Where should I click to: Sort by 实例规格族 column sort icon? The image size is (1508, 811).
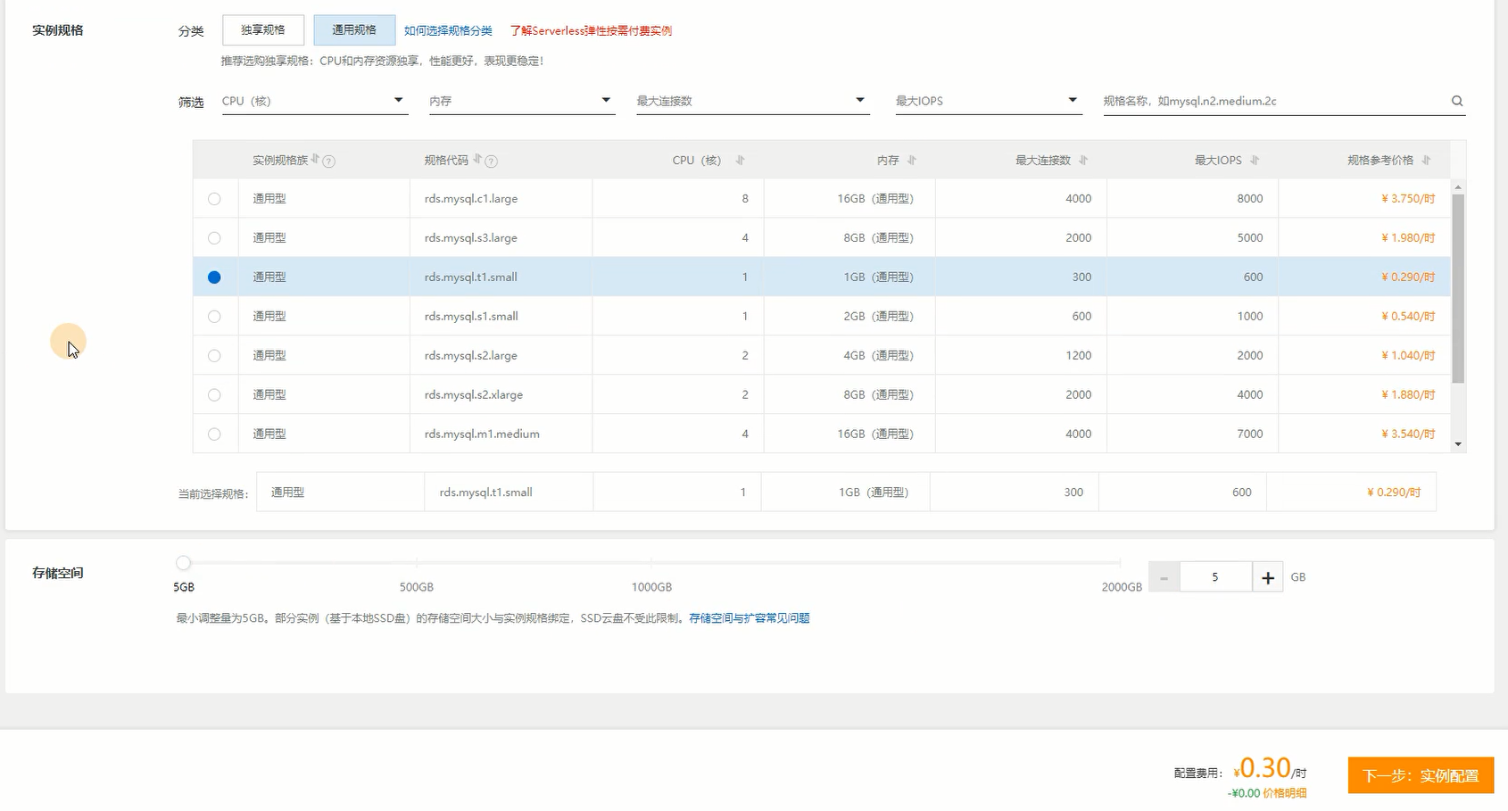(315, 160)
